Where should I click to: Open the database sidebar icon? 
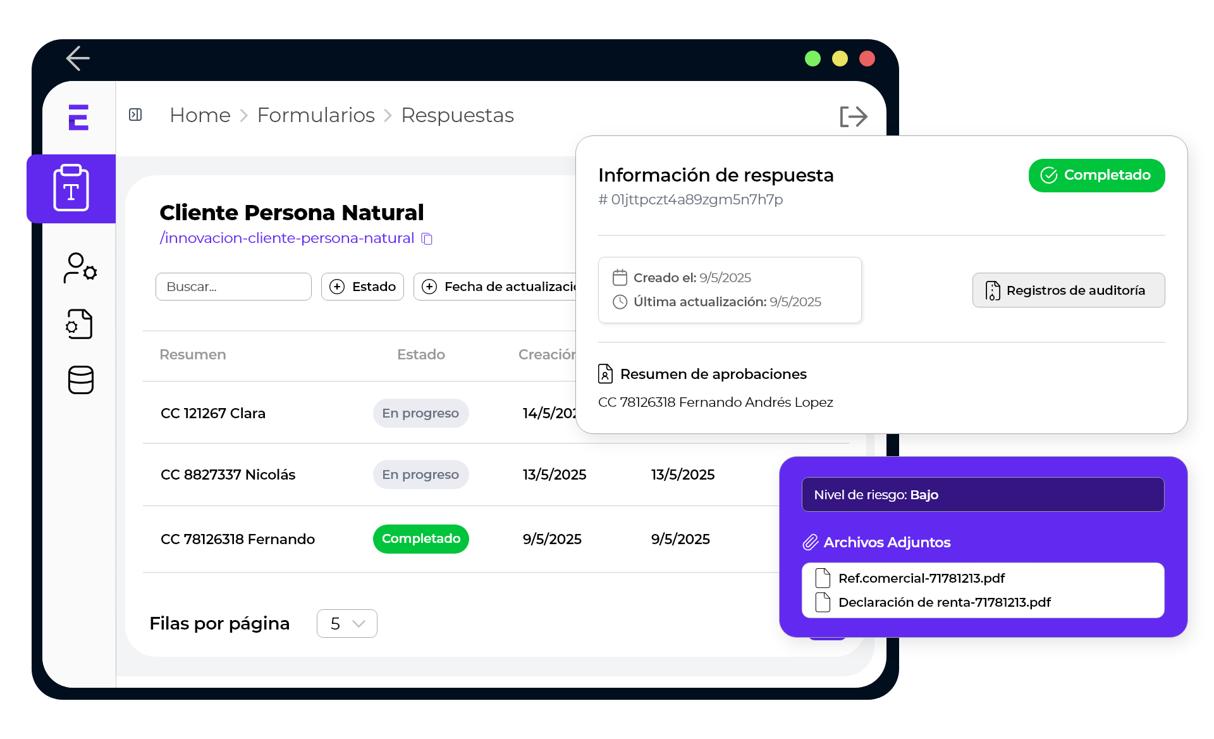pyautogui.click(x=80, y=380)
